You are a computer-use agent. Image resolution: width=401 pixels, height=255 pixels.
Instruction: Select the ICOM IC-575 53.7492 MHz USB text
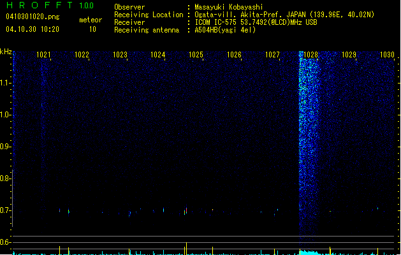click(256, 22)
